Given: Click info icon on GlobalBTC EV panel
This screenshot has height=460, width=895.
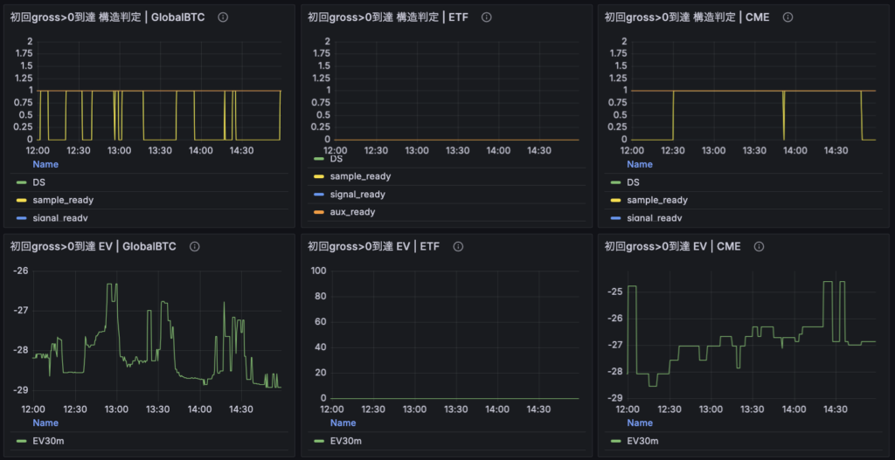Looking at the screenshot, I should tap(194, 247).
